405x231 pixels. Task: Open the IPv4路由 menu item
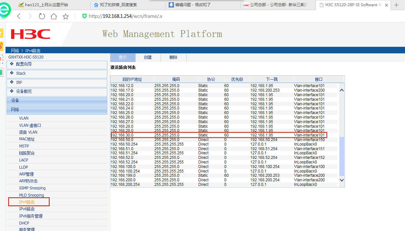click(27, 202)
